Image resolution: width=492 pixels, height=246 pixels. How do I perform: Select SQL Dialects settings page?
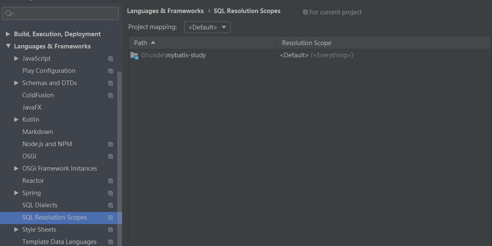40,205
